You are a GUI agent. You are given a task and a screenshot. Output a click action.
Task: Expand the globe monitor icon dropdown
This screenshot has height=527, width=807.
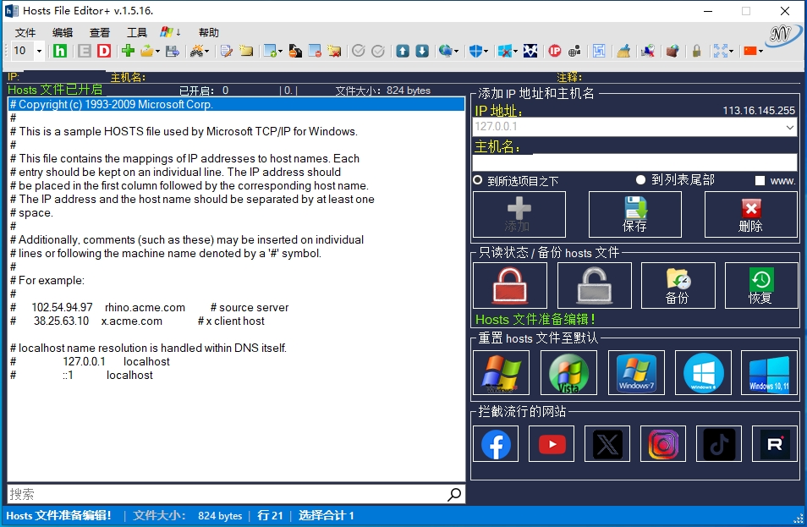pos(456,51)
